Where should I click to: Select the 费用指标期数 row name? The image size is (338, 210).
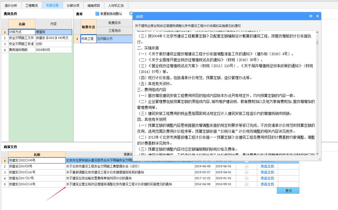[x=22, y=50]
